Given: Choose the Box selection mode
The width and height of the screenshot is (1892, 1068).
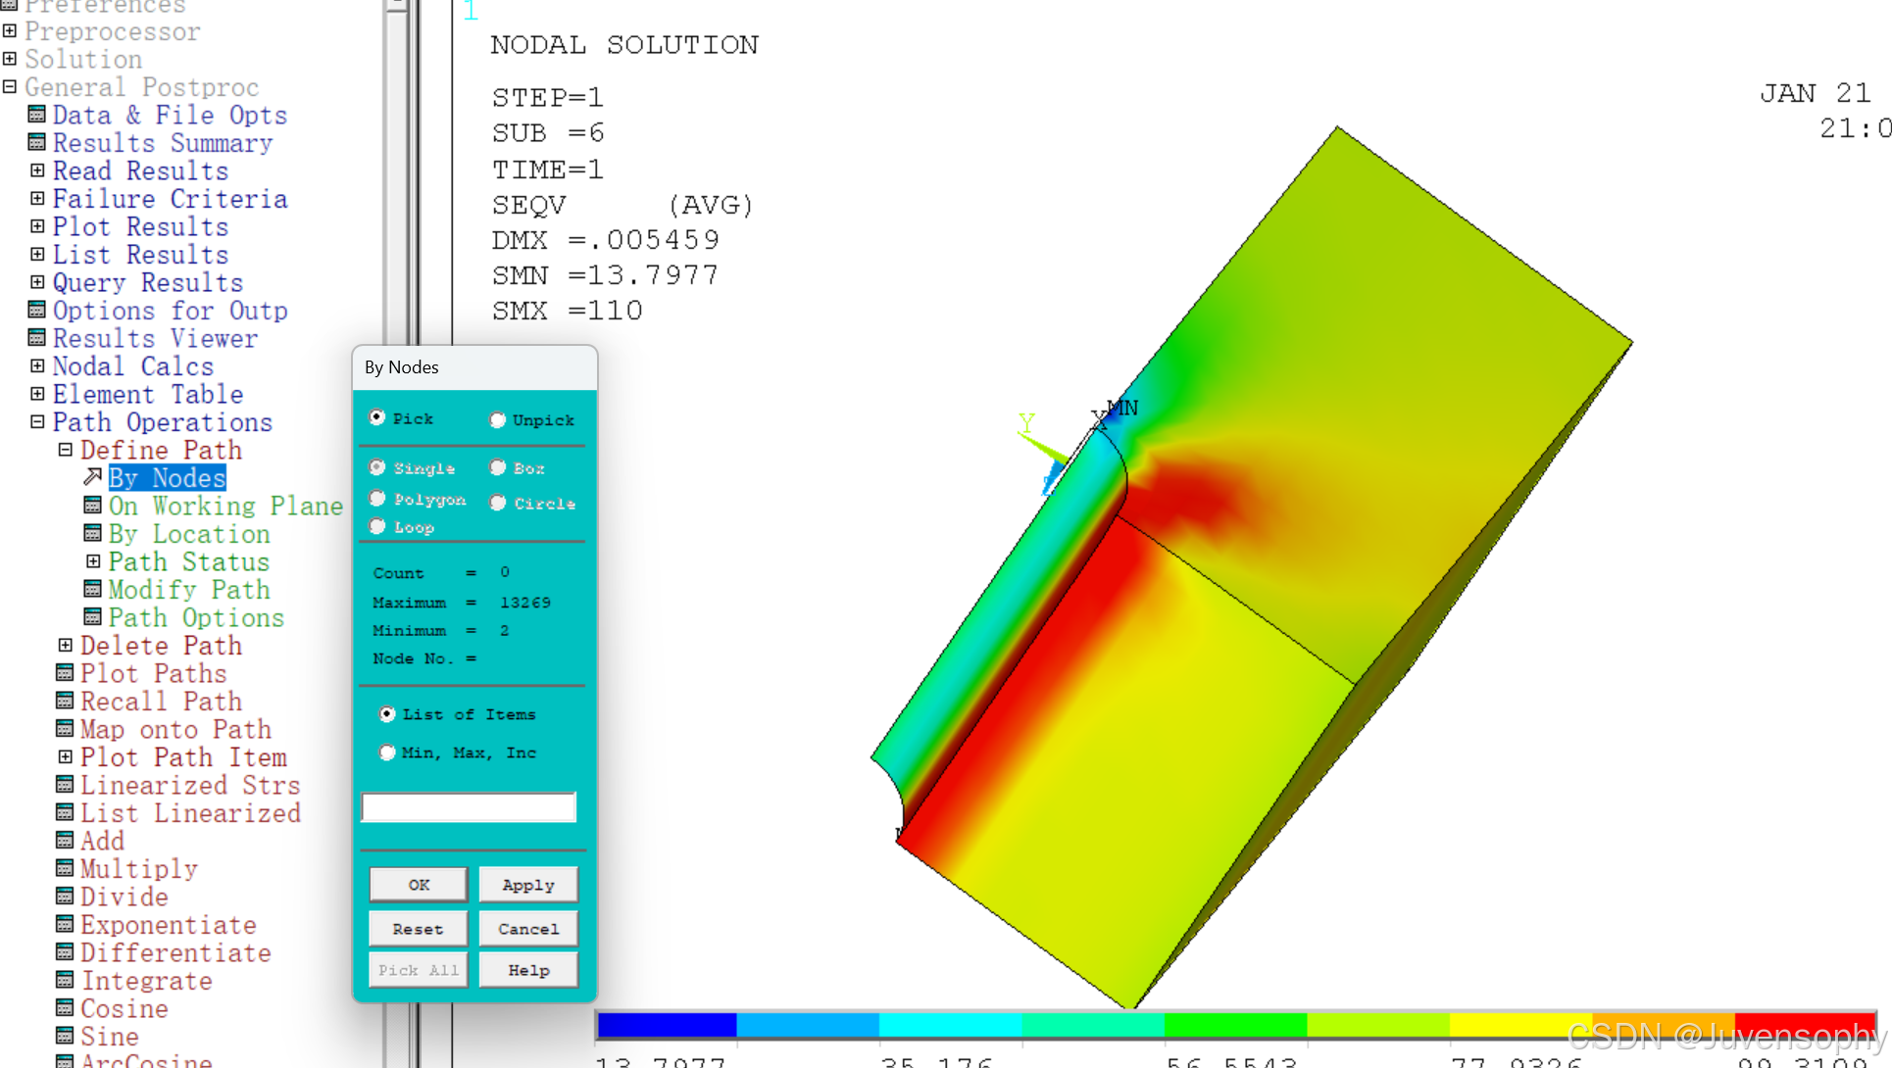Looking at the screenshot, I should [498, 468].
